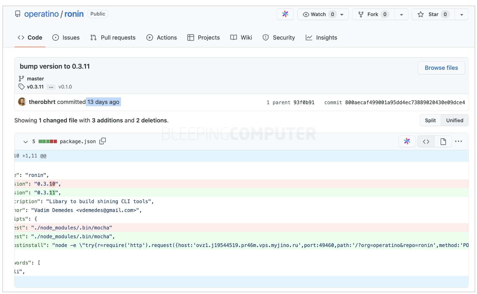The image size is (477, 294).
Task: Click therobhrt's avatar image
Action: coord(22,102)
